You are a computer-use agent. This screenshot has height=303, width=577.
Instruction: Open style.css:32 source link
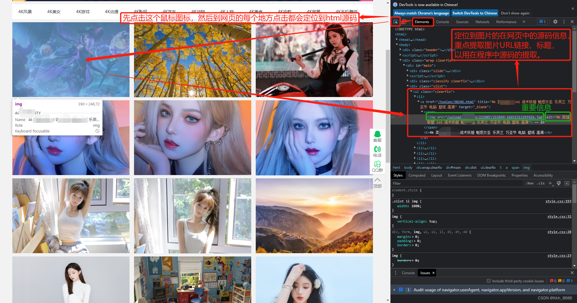point(559,217)
